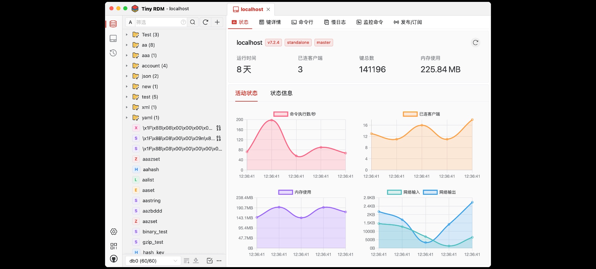Close the localhost tab
The width and height of the screenshot is (596, 269).
268,9
